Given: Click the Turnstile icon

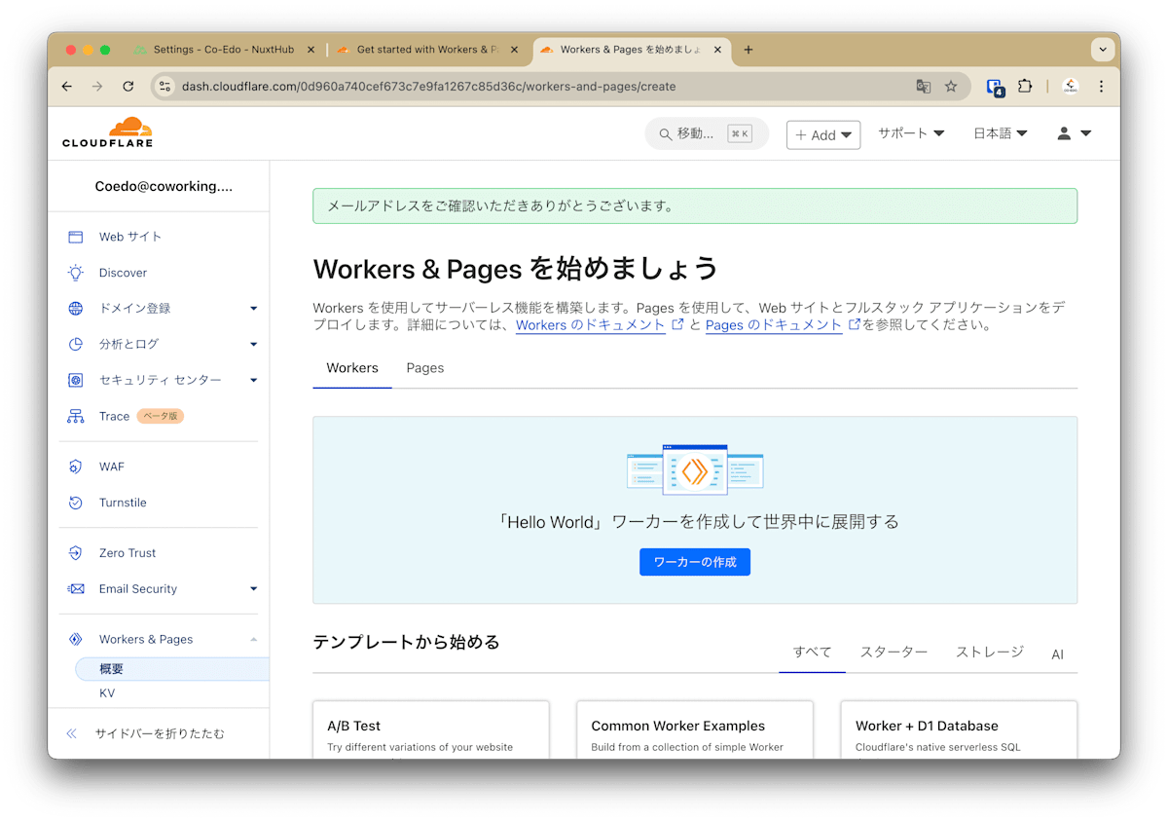Looking at the screenshot, I should [75, 503].
